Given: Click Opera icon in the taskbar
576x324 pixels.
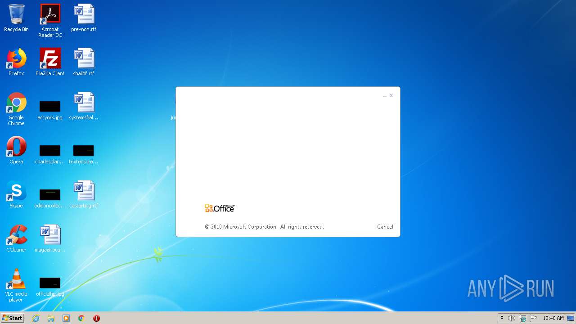Looking at the screenshot, I should tap(96, 318).
